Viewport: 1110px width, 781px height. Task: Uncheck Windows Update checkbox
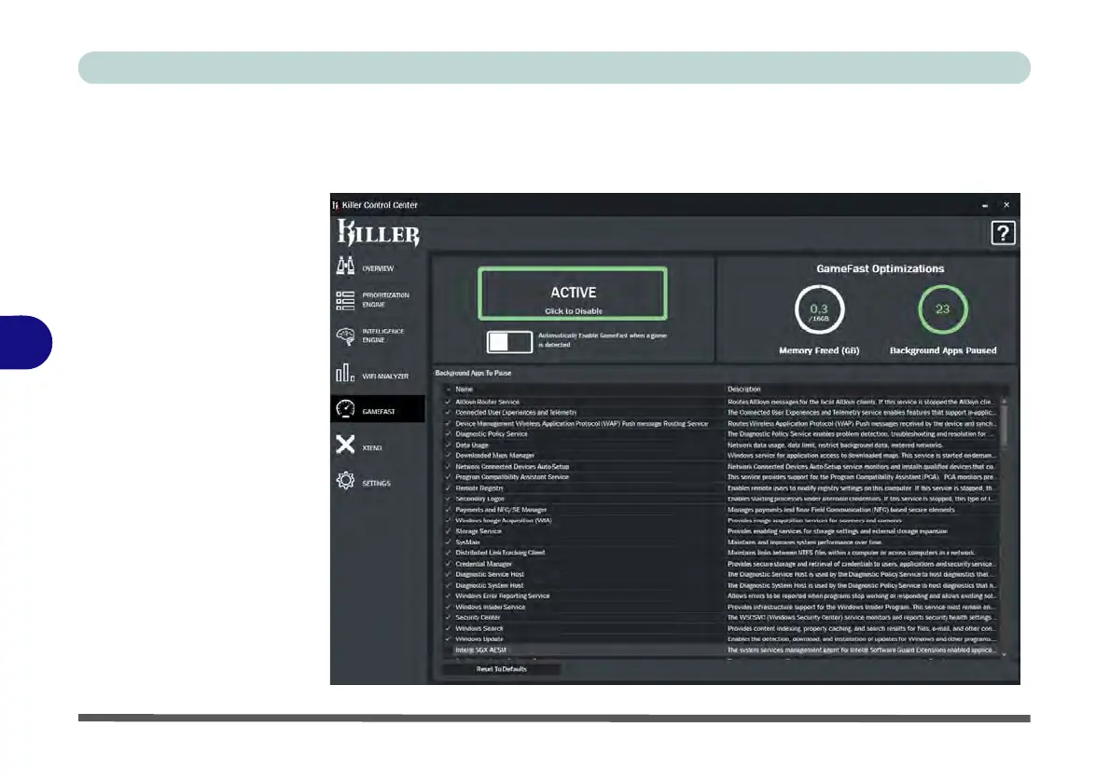click(448, 638)
